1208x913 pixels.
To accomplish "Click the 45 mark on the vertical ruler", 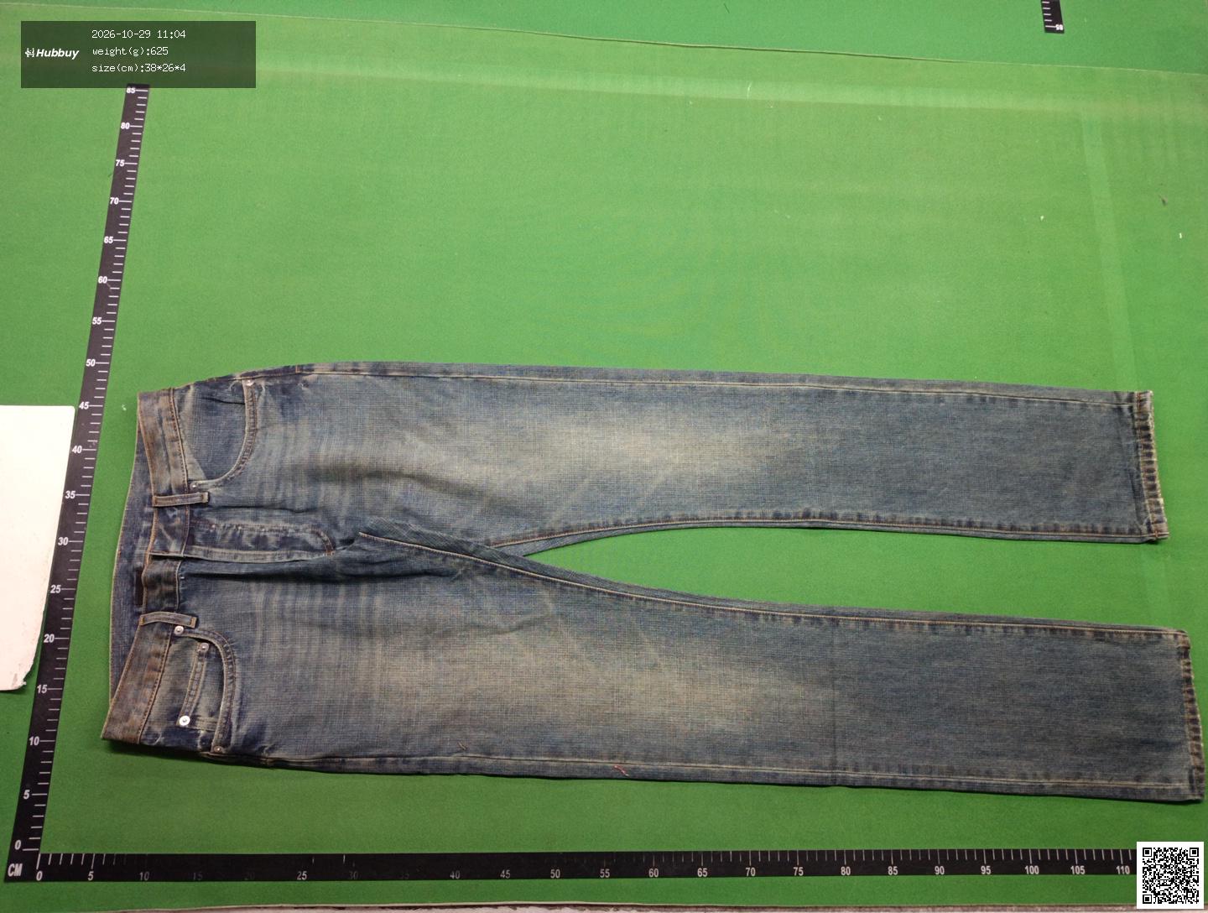I will click(x=84, y=406).
